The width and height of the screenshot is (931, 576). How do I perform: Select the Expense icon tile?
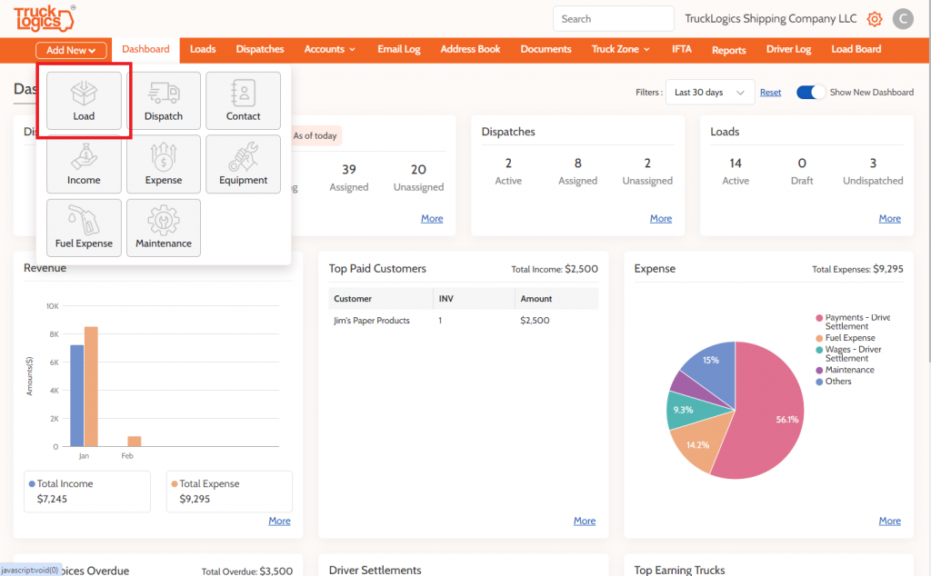pos(164,164)
